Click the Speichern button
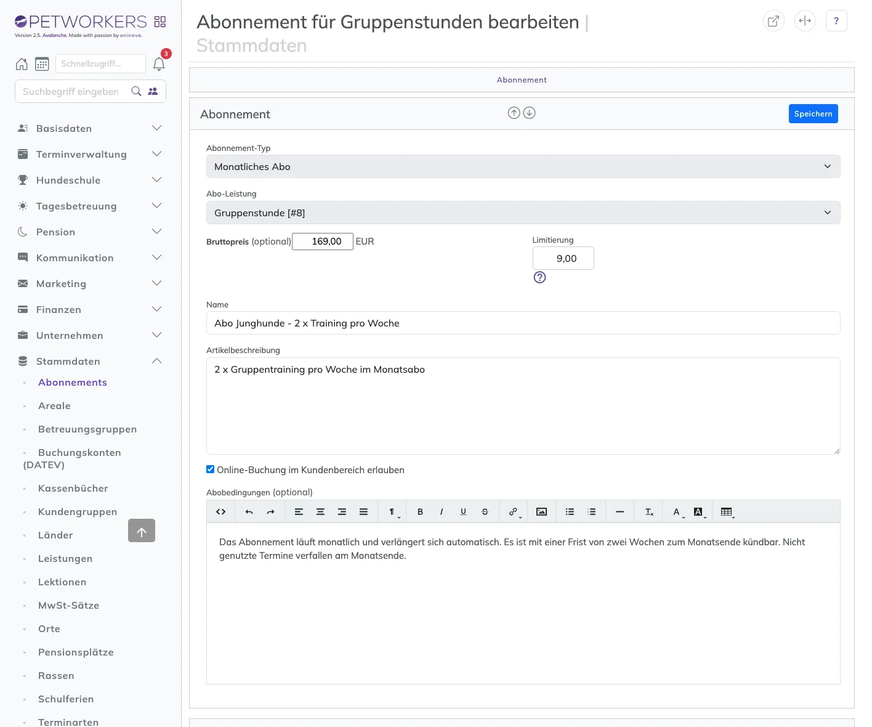 (x=813, y=113)
